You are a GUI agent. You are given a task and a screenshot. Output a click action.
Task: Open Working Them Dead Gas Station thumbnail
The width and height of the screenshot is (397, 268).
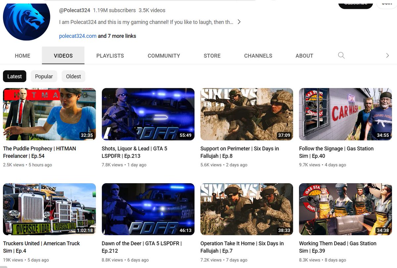345,209
